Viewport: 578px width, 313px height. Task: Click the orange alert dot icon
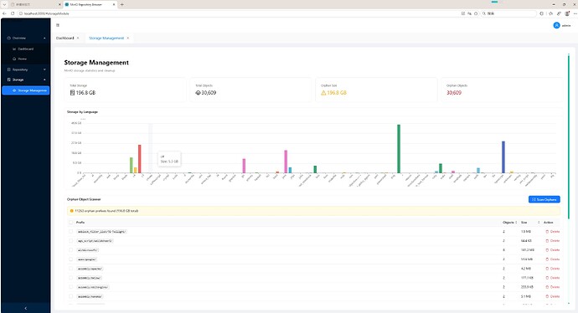[71, 211]
